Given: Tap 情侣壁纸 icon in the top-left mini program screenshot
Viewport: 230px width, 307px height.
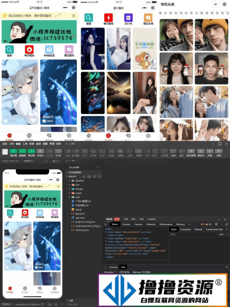Looking at the screenshot, I should tap(69, 51).
